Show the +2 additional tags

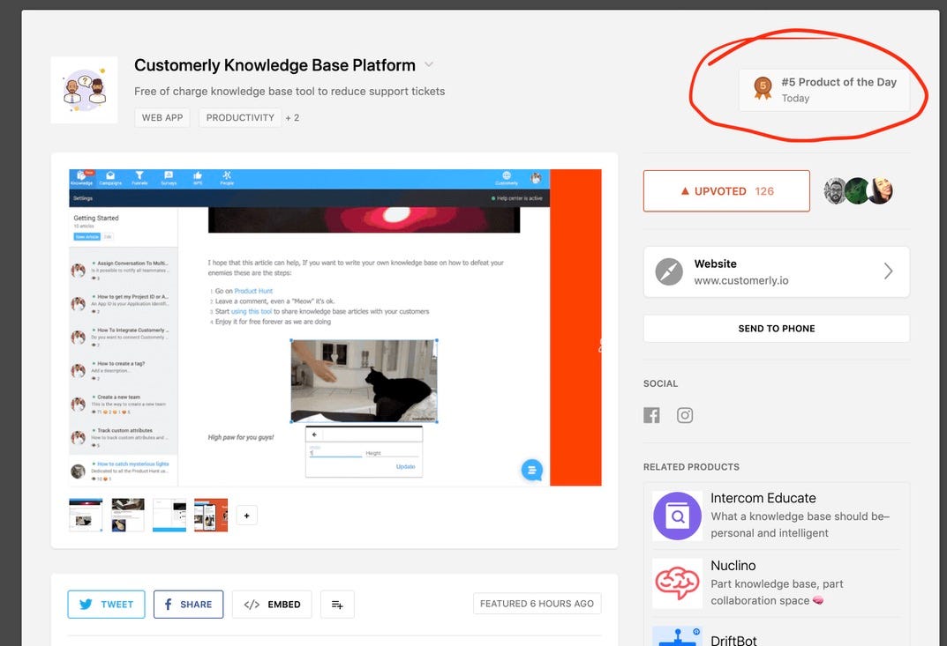coord(292,117)
